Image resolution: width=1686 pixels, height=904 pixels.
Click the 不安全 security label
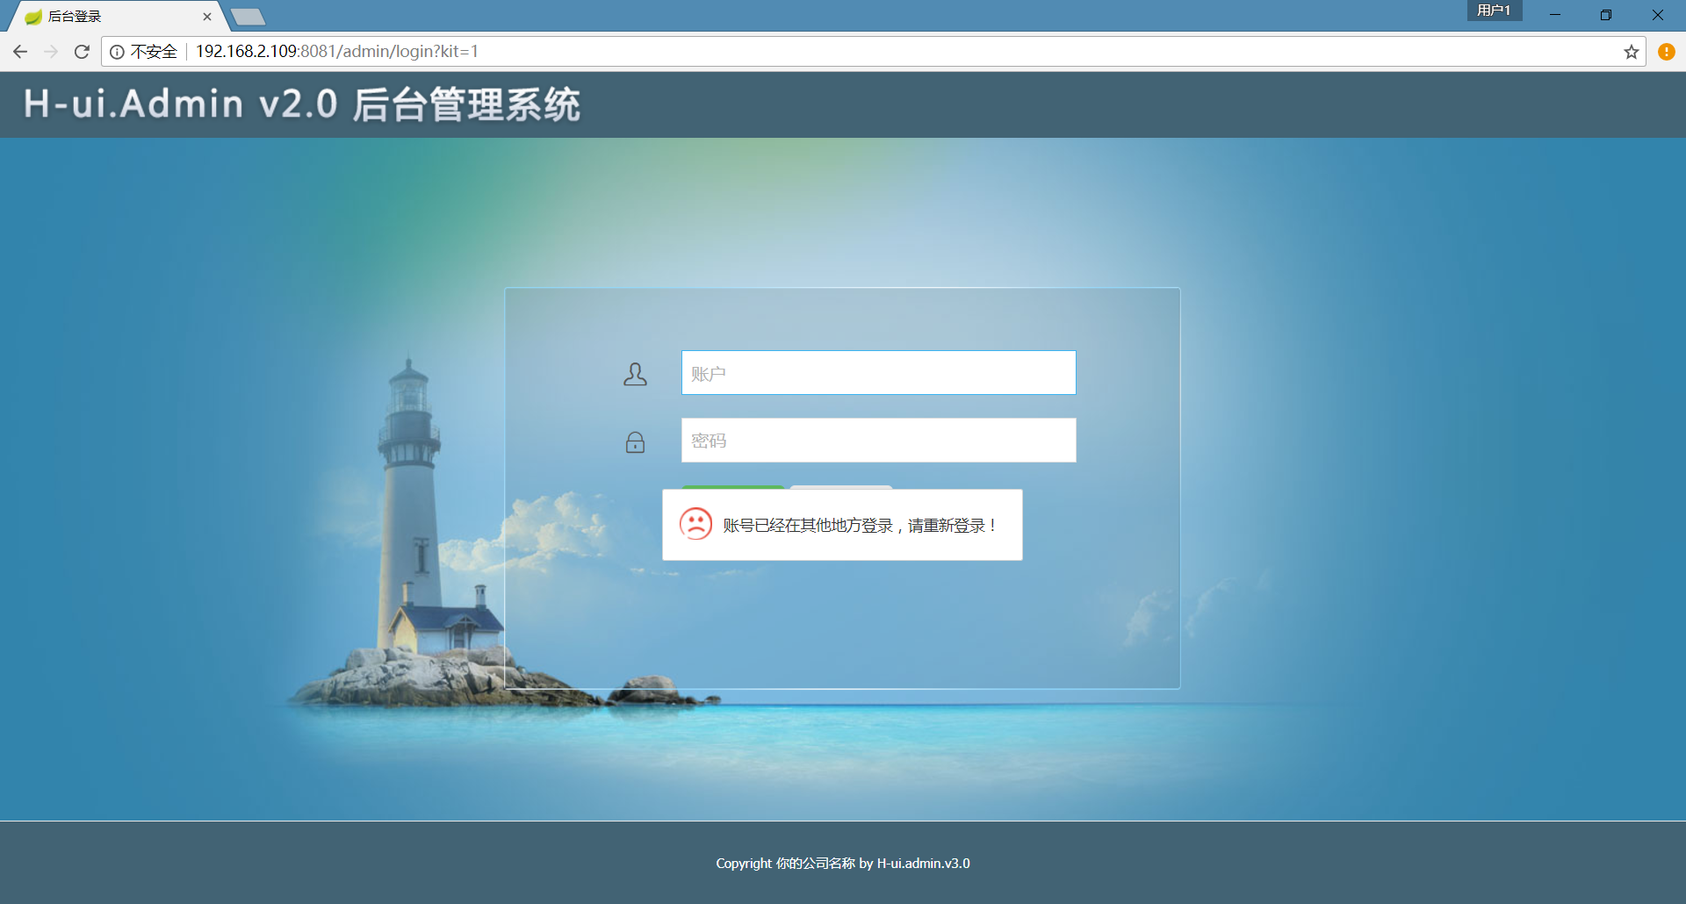click(154, 52)
